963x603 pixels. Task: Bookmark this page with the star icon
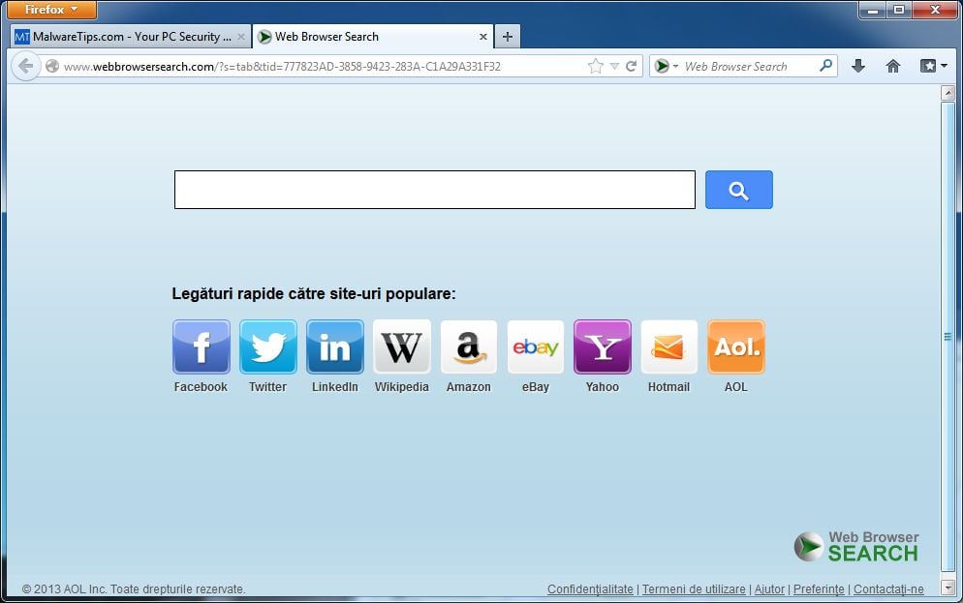(595, 66)
